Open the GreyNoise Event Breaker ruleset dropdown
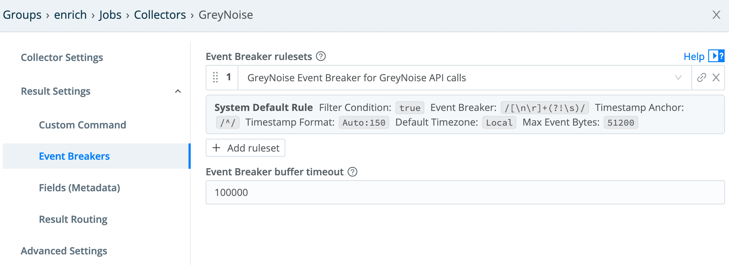 point(678,77)
